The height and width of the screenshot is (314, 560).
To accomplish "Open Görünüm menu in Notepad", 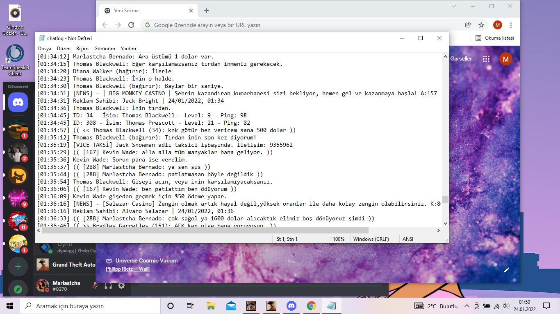I will (105, 49).
